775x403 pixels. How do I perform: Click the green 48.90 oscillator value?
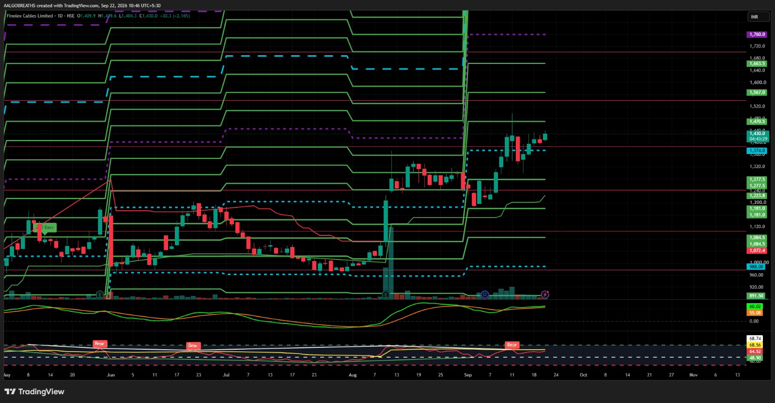coord(755,358)
